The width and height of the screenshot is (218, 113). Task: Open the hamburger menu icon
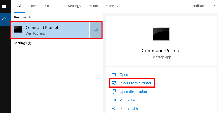click(x=4, y=6)
